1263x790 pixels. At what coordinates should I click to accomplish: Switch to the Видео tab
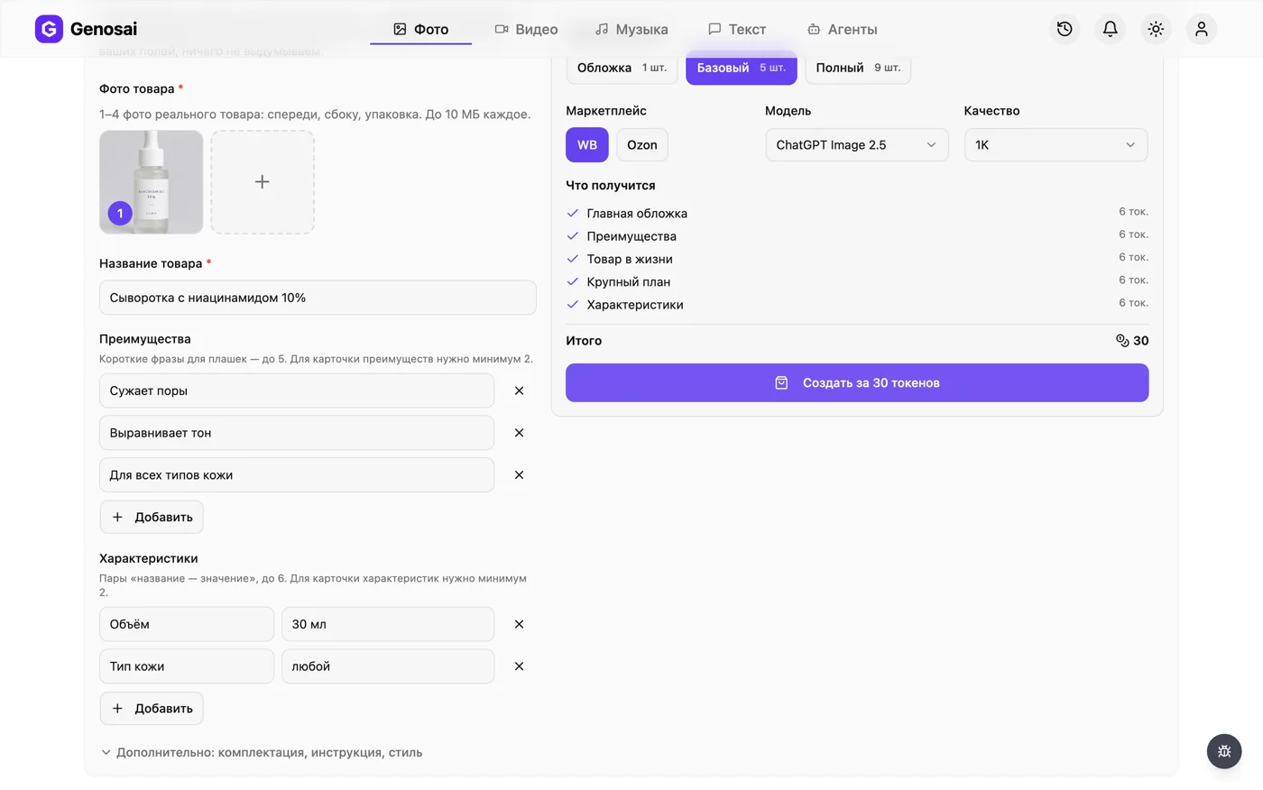pyautogui.click(x=527, y=30)
